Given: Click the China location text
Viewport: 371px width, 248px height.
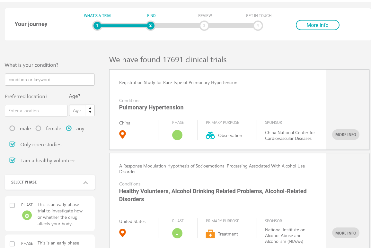Looking at the screenshot, I should (x=125, y=123).
